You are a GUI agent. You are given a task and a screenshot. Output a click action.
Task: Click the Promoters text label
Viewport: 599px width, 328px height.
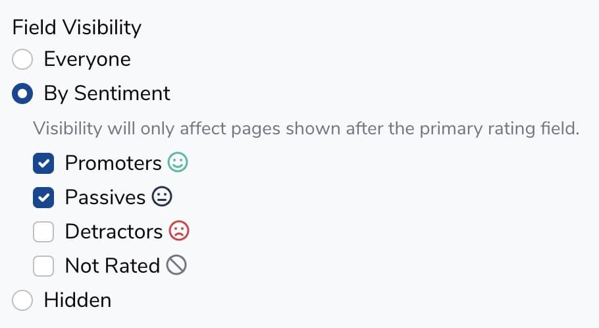113,163
